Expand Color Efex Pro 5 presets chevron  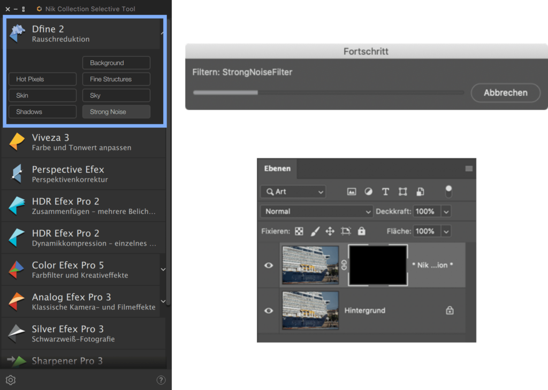point(163,269)
